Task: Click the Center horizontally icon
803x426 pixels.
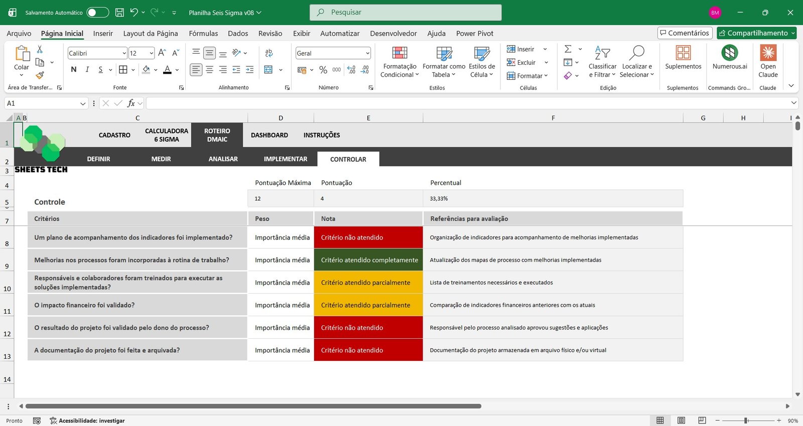Action: 209,70
